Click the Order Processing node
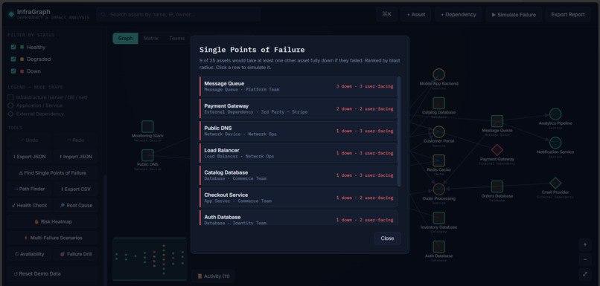This screenshot has height=286, width=600. click(439, 189)
